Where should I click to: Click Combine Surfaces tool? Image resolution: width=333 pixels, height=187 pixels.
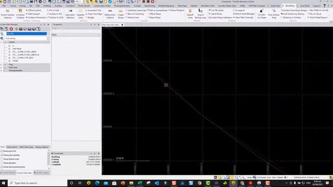(20, 14)
